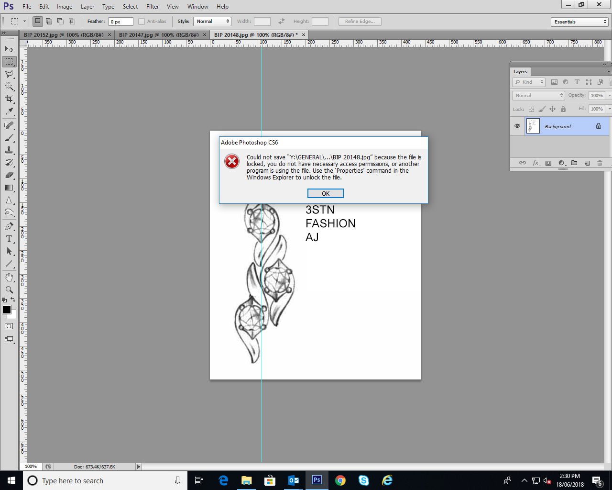Open the blend mode Normal dropdown
Viewport: 612px width, 490px height.
click(x=539, y=96)
